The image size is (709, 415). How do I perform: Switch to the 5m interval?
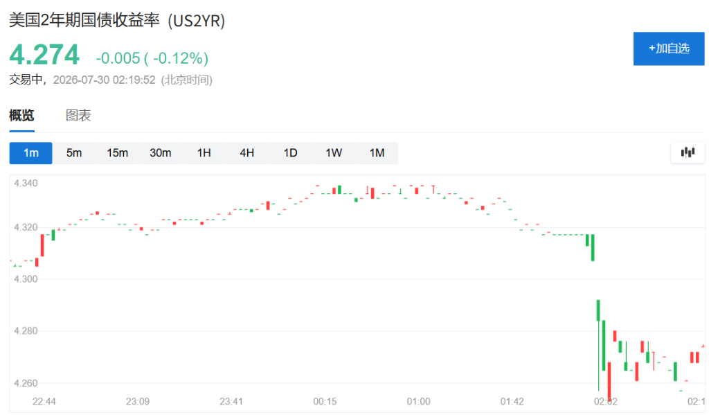coord(74,153)
